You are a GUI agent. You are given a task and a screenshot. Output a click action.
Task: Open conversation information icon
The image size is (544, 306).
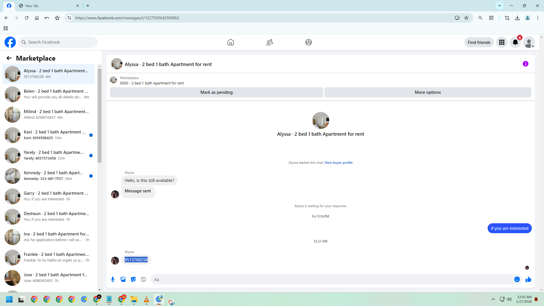[525, 64]
